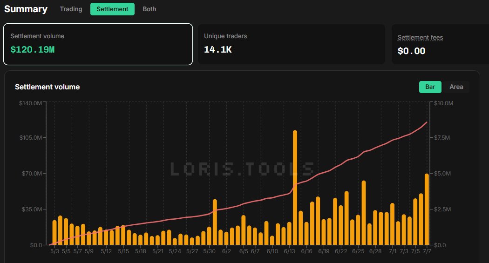Switch chart to Area view

point(456,87)
